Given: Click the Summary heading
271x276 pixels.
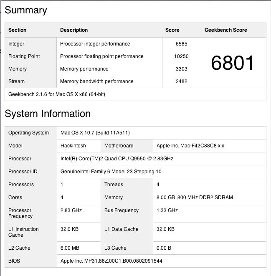Looking at the screenshot, I should pos(26,10).
